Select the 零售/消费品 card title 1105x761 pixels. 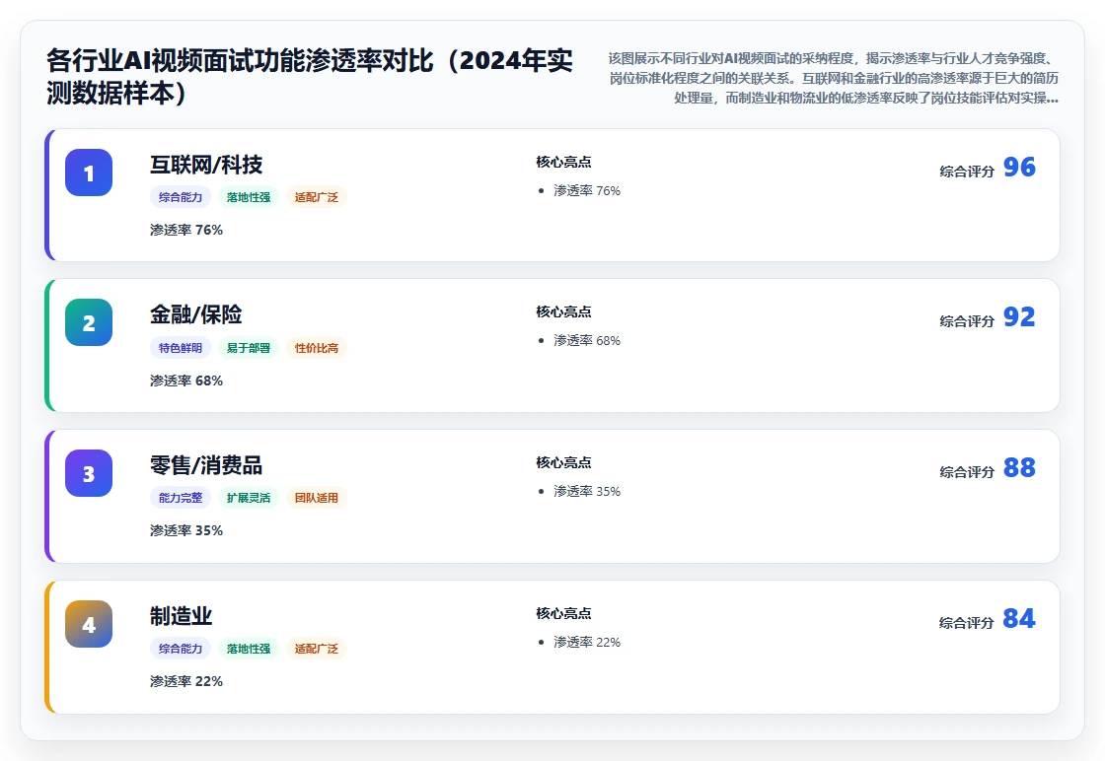[206, 465]
